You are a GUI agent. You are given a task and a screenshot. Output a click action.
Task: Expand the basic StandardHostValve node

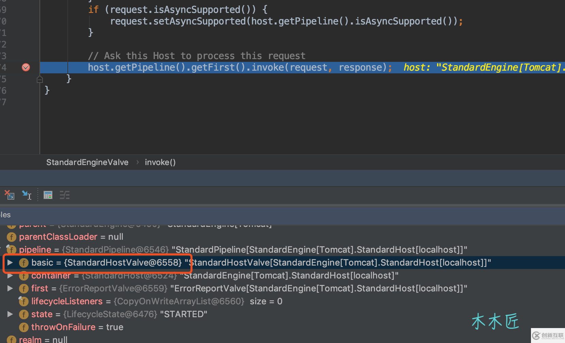pos(10,263)
